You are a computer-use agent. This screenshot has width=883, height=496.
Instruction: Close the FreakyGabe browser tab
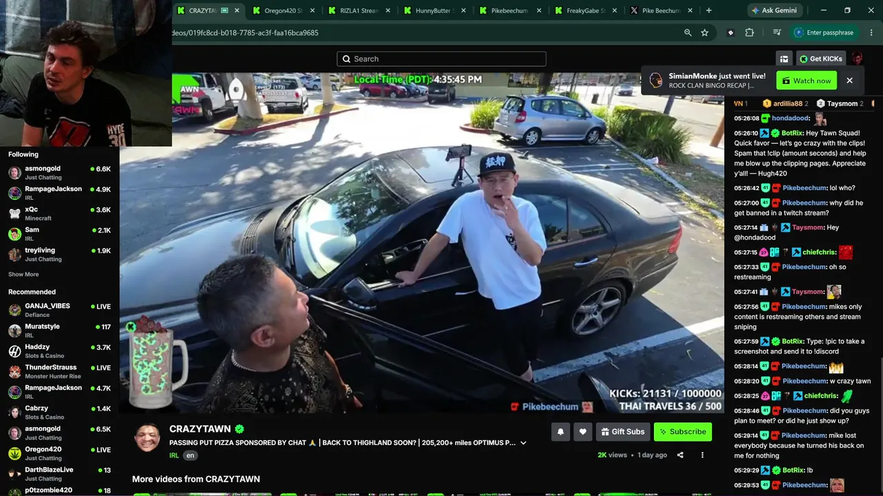614,10
